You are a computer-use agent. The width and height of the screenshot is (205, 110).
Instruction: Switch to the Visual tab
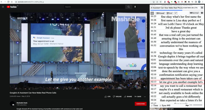160,13
